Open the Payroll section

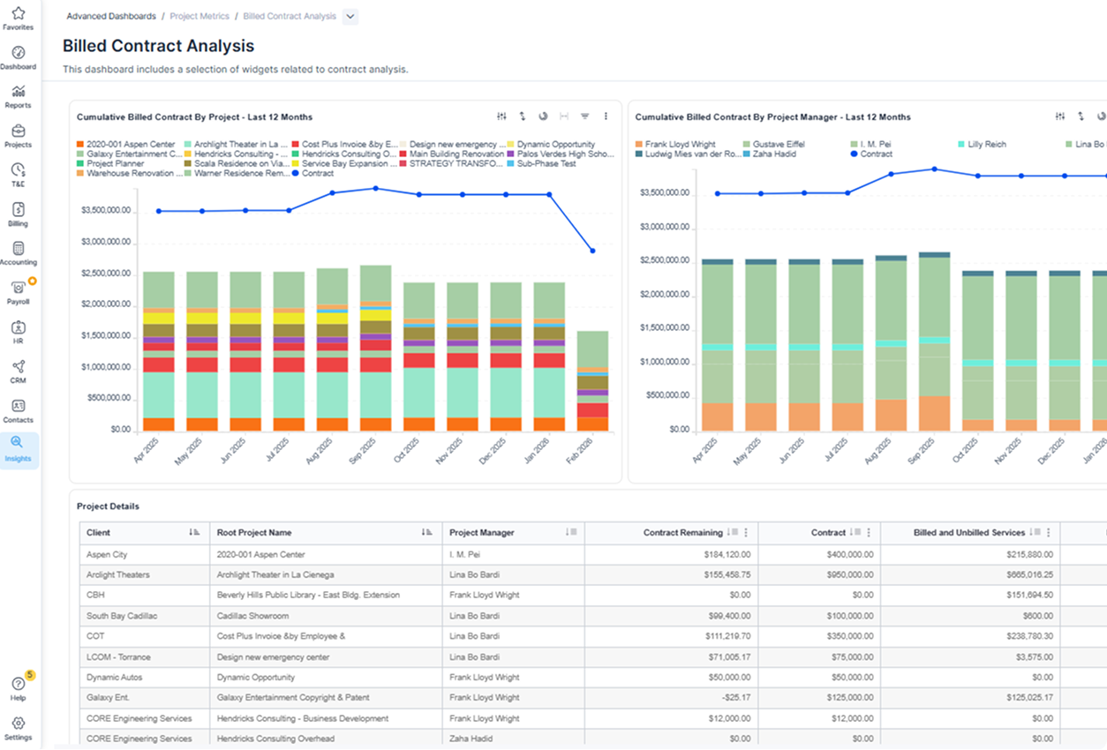pos(18,293)
